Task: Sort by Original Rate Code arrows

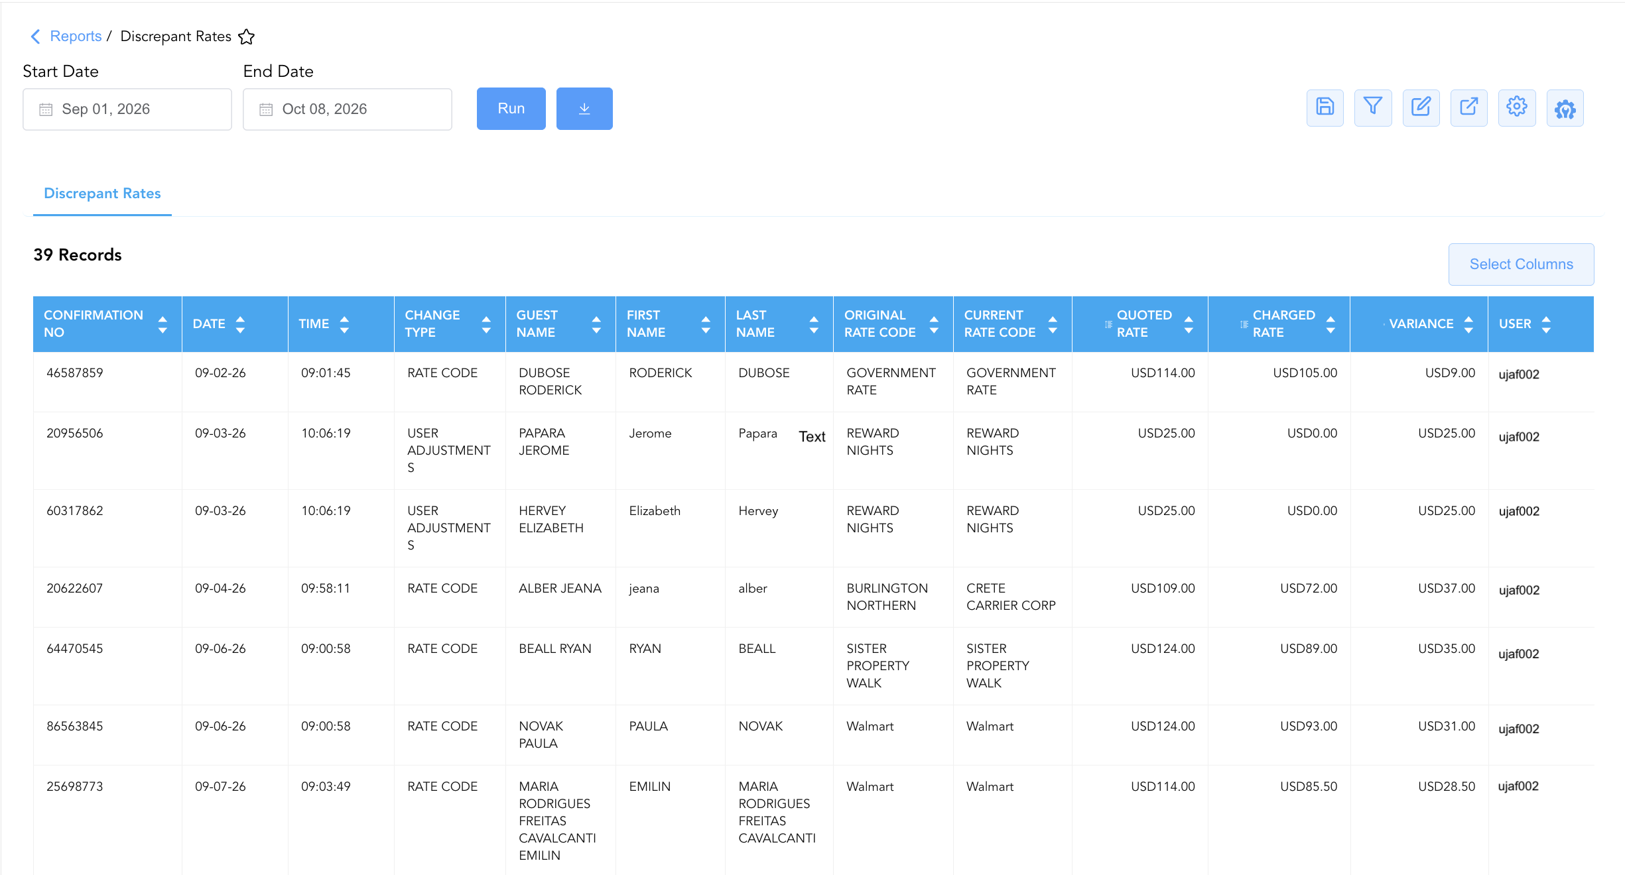Action: coord(934,324)
